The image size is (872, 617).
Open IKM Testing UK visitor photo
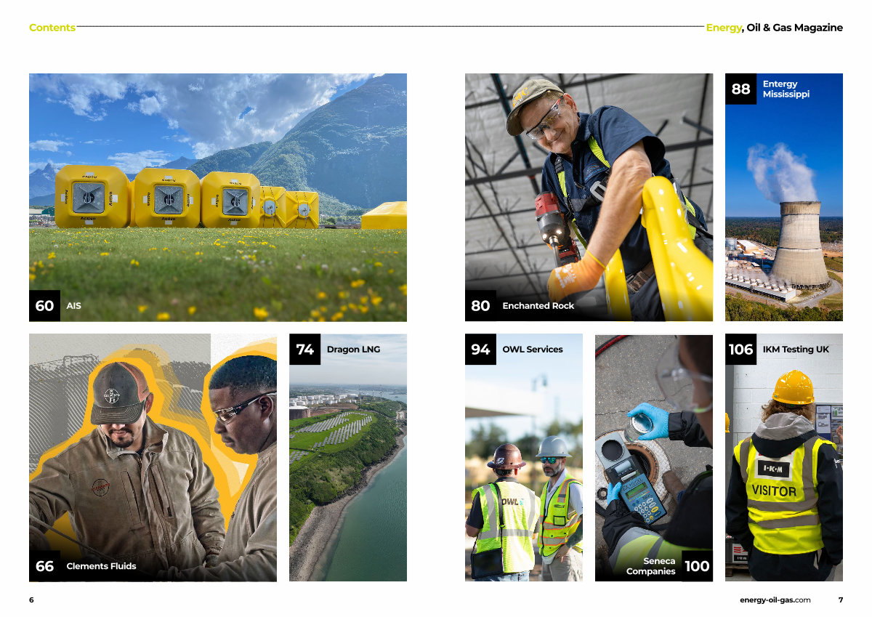click(x=784, y=458)
